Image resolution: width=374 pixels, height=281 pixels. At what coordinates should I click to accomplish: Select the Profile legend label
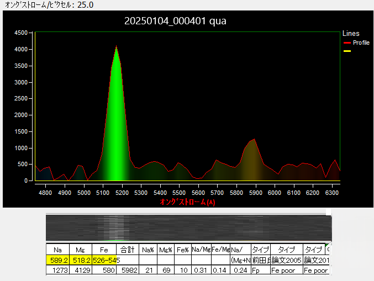pos(361,43)
